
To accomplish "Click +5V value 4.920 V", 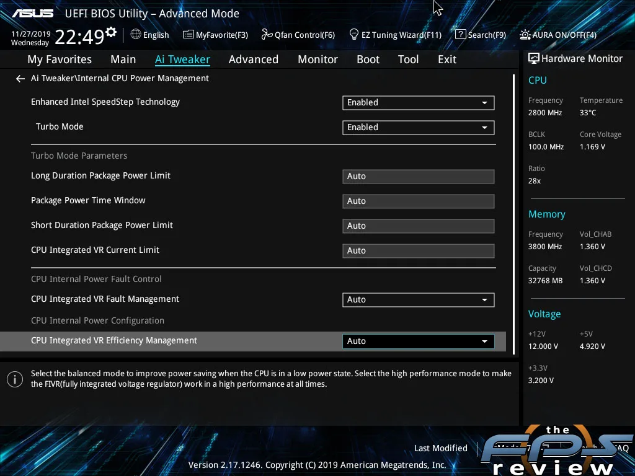I will (592, 346).
